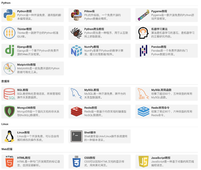Open the MongoDB教程 title link
Screen dimensions: 201x170
coord(27,108)
